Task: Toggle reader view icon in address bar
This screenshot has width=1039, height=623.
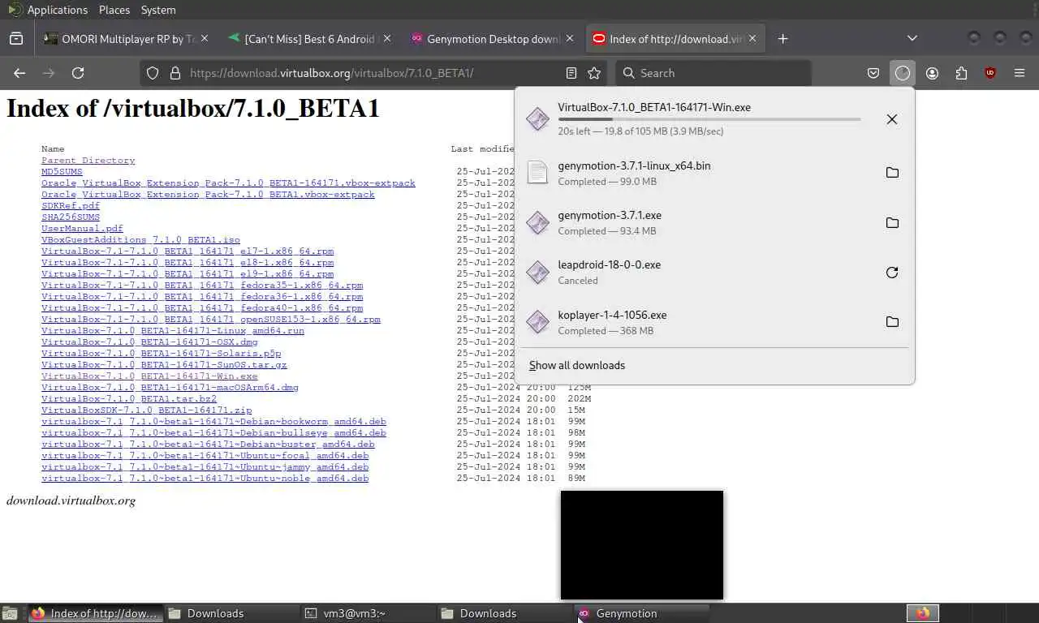Action: [x=571, y=73]
